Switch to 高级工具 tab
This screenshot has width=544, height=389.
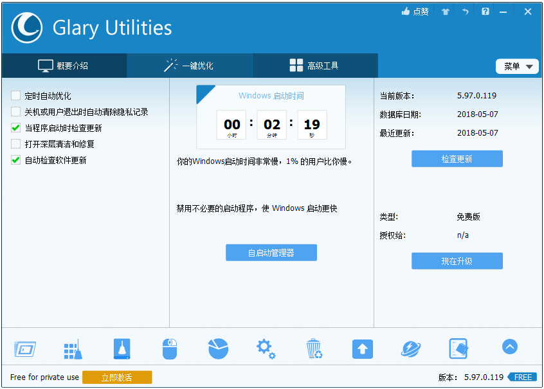point(315,66)
